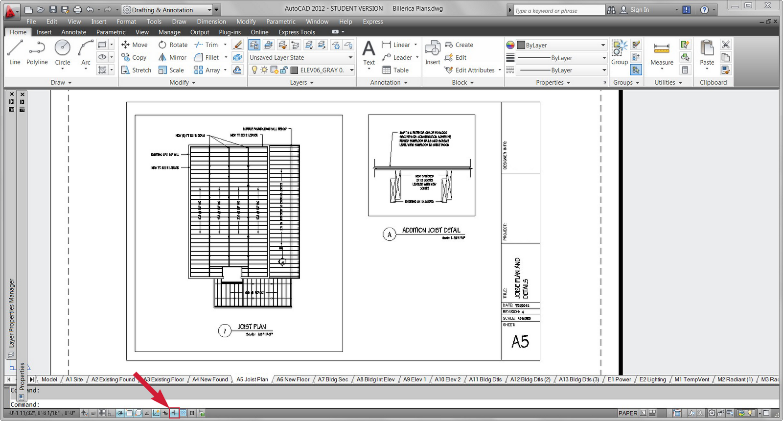The height and width of the screenshot is (421, 783).
Task: Toggle Show/Hide Lineweight plus icon
Action: 174,413
